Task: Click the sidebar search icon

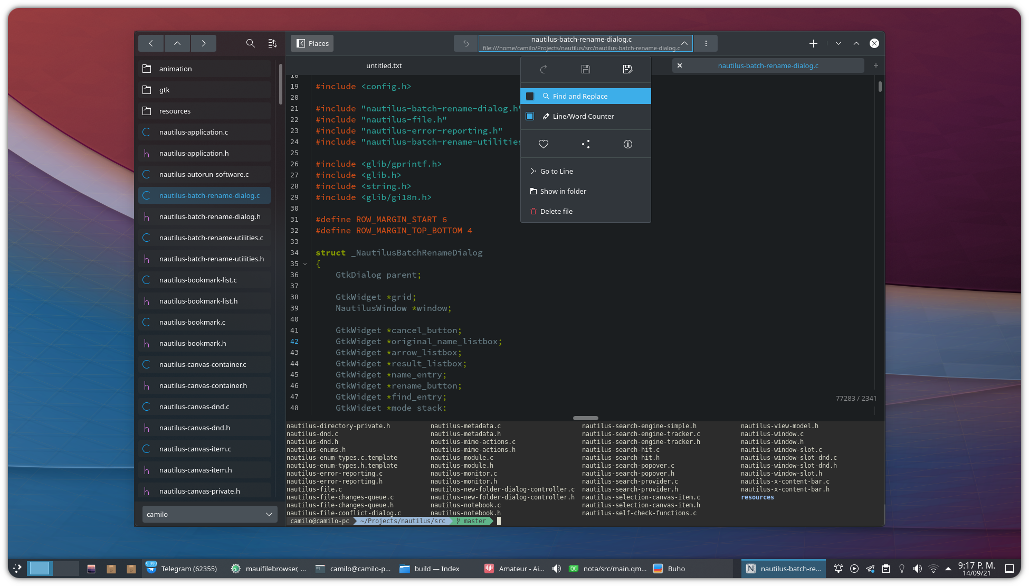Action: (x=251, y=43)
